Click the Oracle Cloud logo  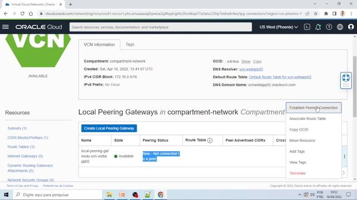tap(38, 27)
